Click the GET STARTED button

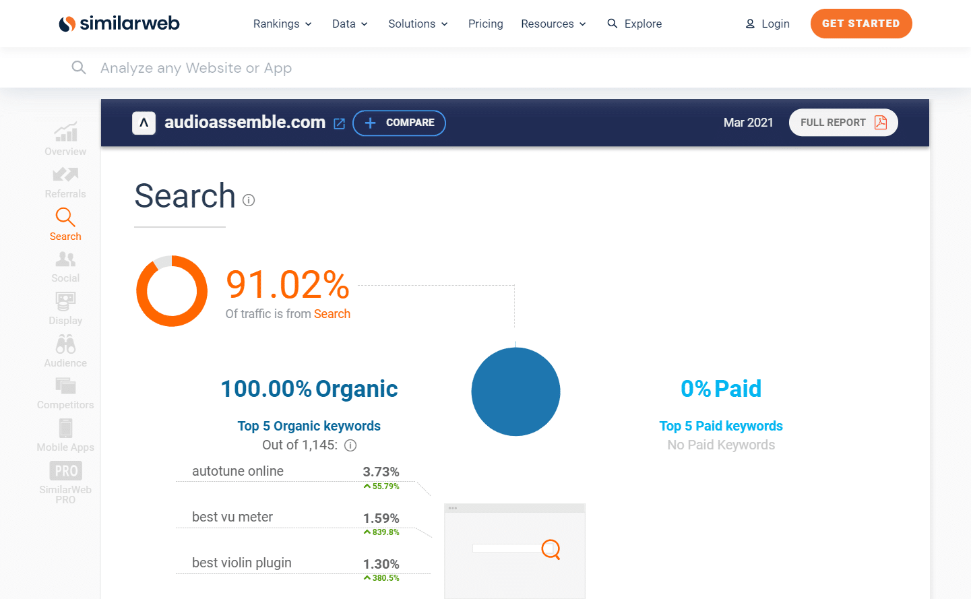click(860, 23)
